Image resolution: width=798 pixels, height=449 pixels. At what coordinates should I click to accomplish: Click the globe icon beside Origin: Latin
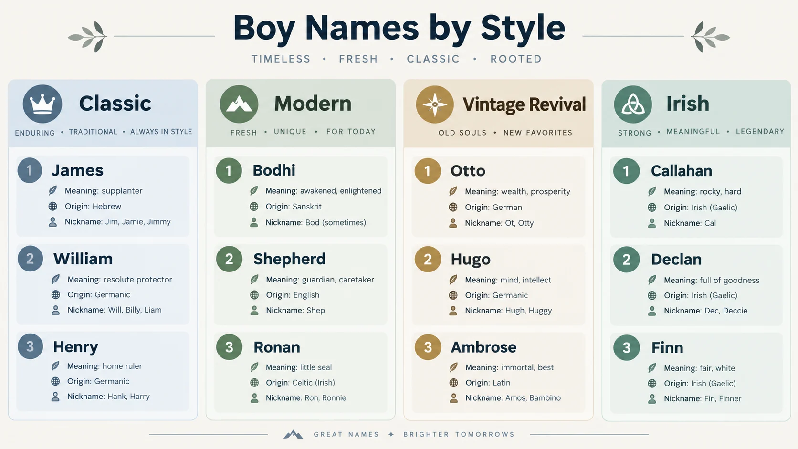pos(453,383)
